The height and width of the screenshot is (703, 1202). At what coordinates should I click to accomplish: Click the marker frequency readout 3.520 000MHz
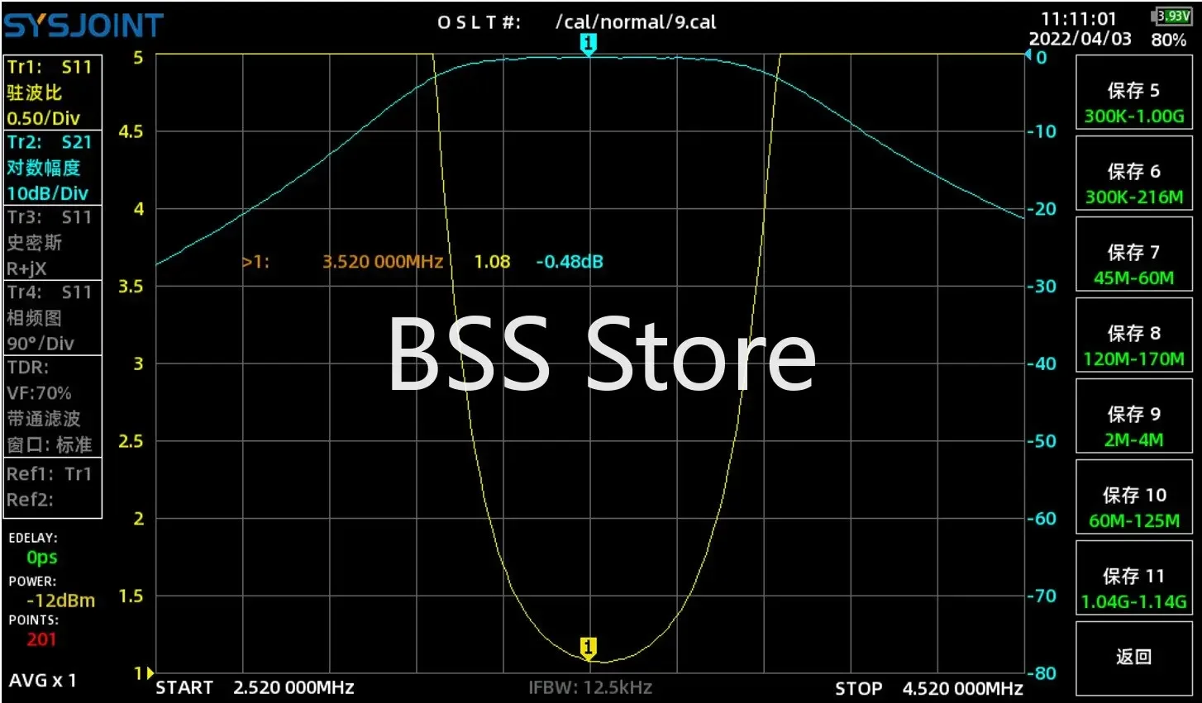click(383, 262)
